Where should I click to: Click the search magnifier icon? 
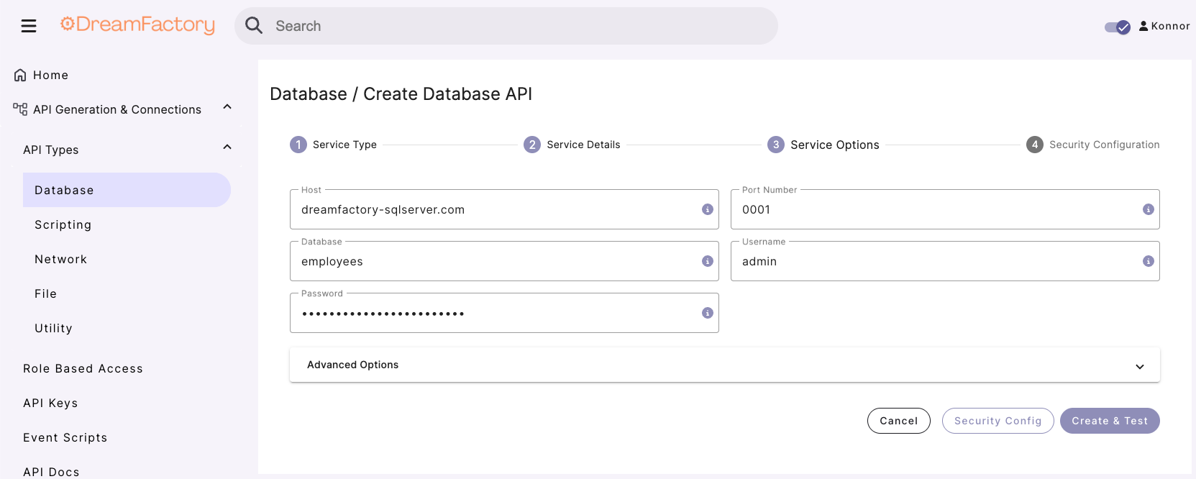(x=254, y=26)
